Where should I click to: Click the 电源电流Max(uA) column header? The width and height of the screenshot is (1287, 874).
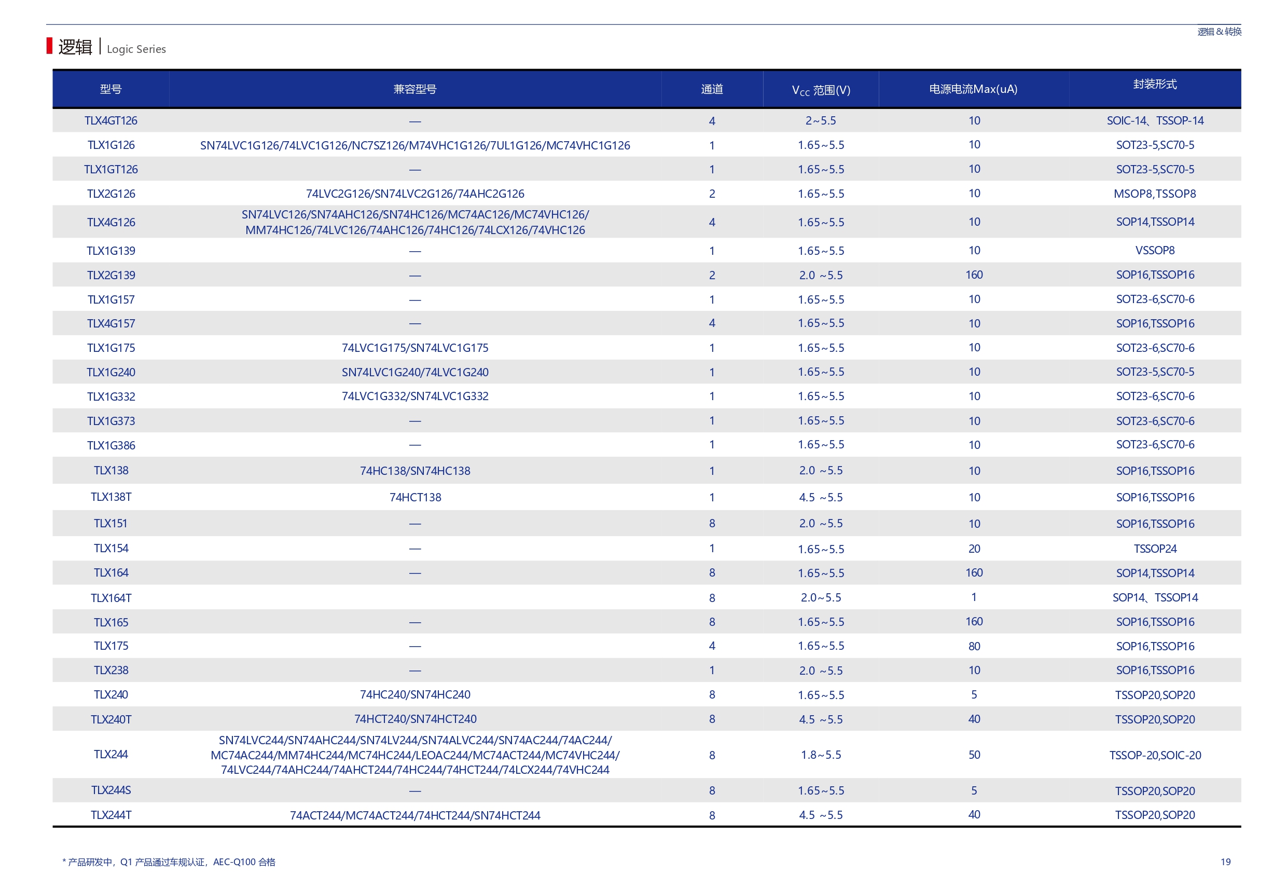coord(973,89)
